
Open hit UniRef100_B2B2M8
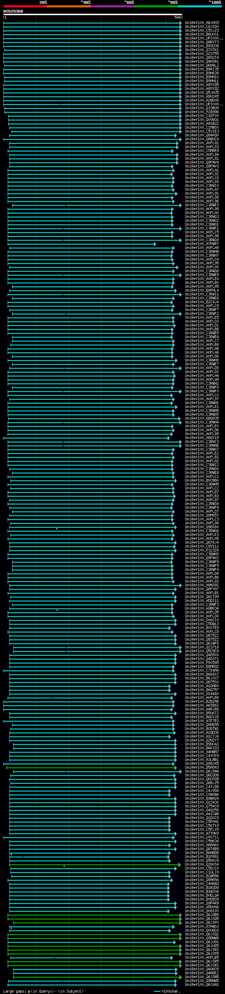(202, 701)
